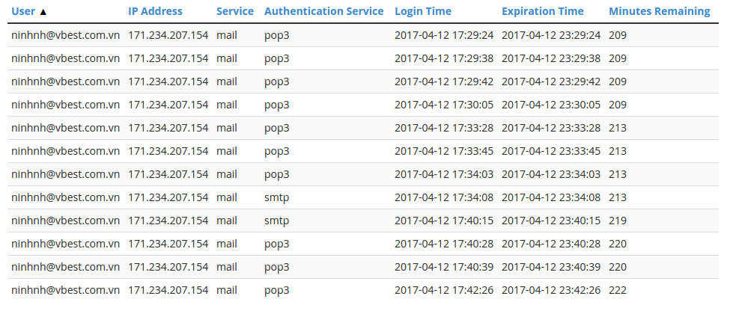Click expiration time 2017-04-12 23:29:38
The width and height of the screenshot is (730, 311).
[x=551, y=58]
